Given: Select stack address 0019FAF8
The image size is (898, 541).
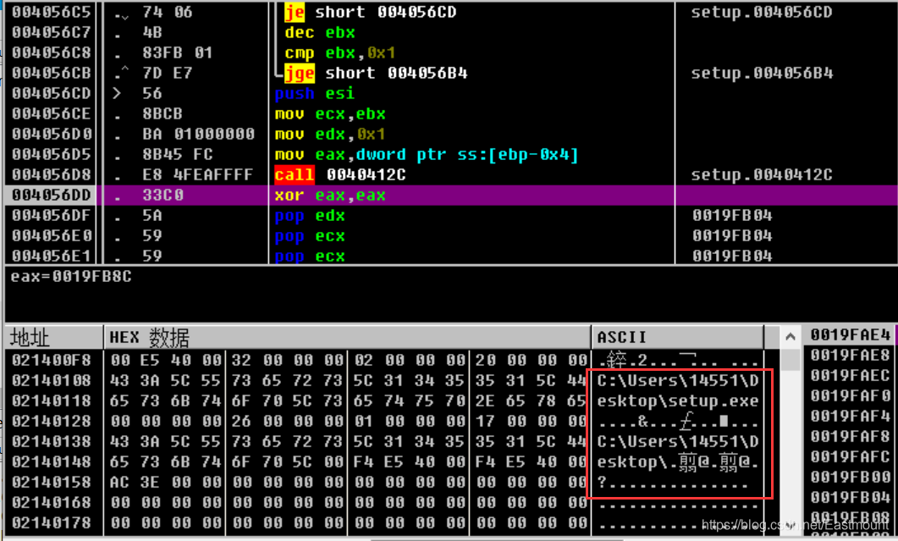Looking at the screenshot, I should [x=850, y=437].
